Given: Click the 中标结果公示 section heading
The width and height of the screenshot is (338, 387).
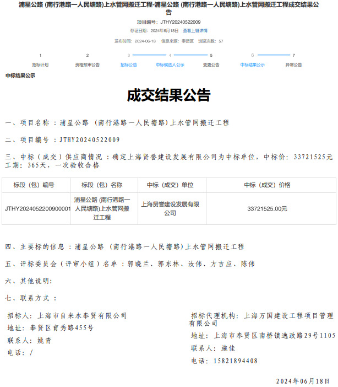Looking at the screenshot, I should 20,76.
